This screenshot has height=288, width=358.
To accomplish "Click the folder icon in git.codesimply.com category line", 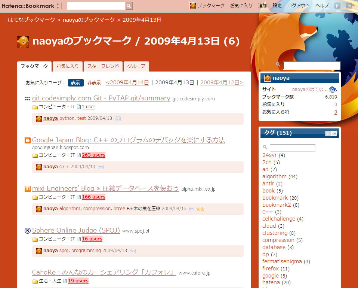I will 35,107.
